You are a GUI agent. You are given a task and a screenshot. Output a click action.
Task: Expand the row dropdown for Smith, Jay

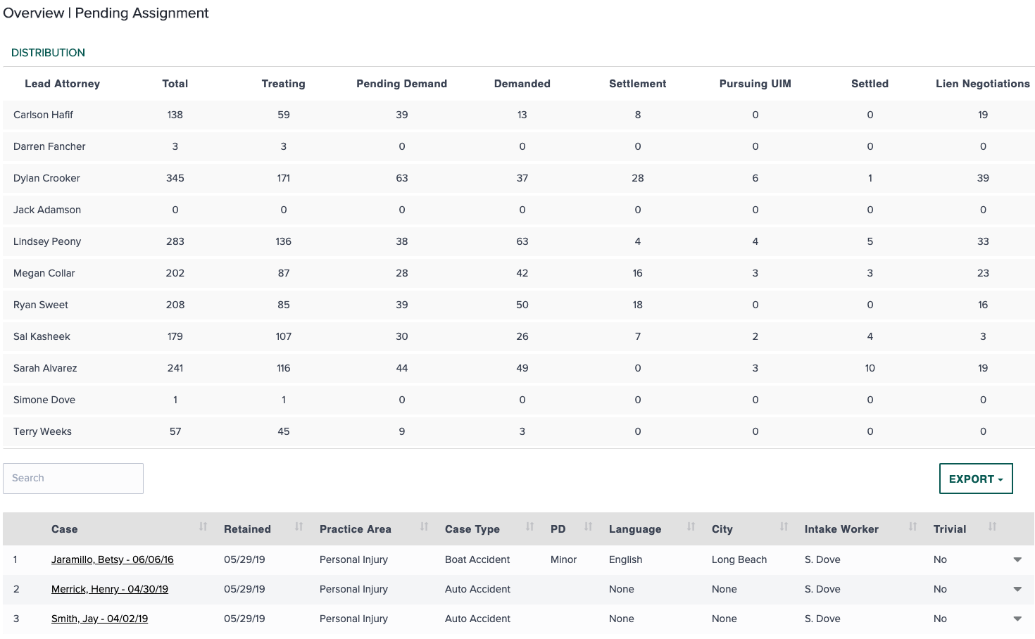coord(1017,619)
